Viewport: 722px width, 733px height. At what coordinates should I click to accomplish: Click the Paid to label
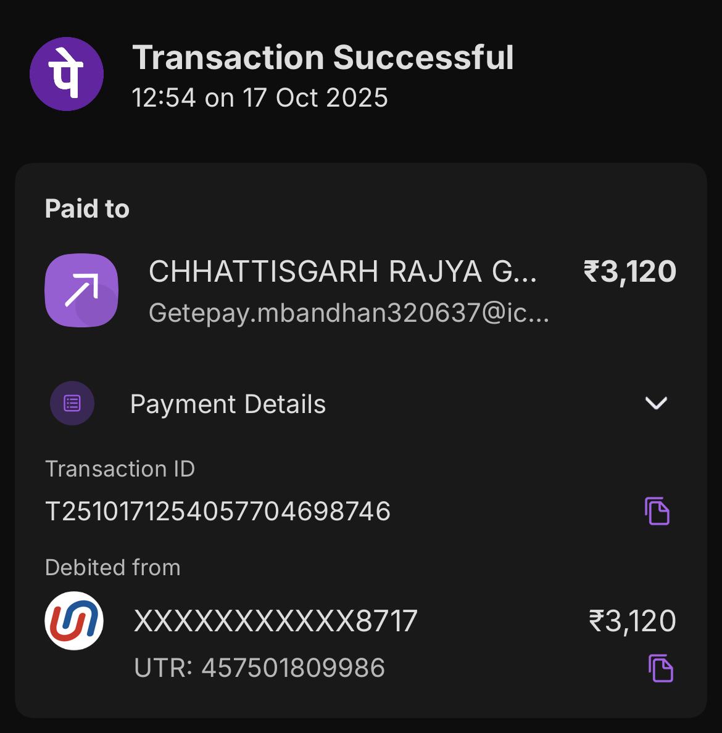(x=87, y=209)
